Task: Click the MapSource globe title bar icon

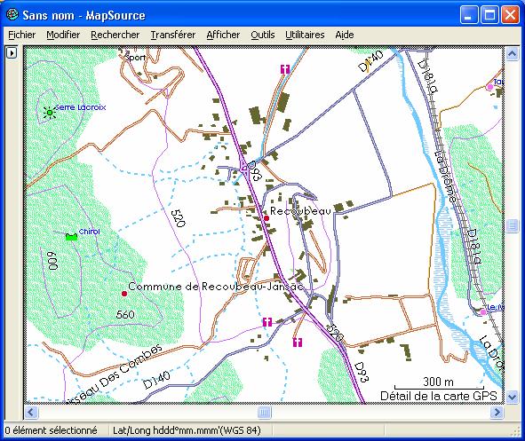Action: click(12, 14)
